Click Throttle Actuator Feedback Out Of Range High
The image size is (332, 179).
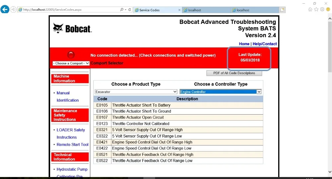(x=153, y=154)
